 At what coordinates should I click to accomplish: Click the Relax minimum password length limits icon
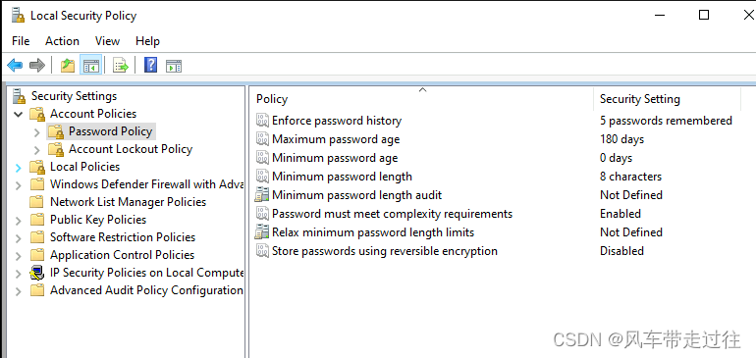262,232
